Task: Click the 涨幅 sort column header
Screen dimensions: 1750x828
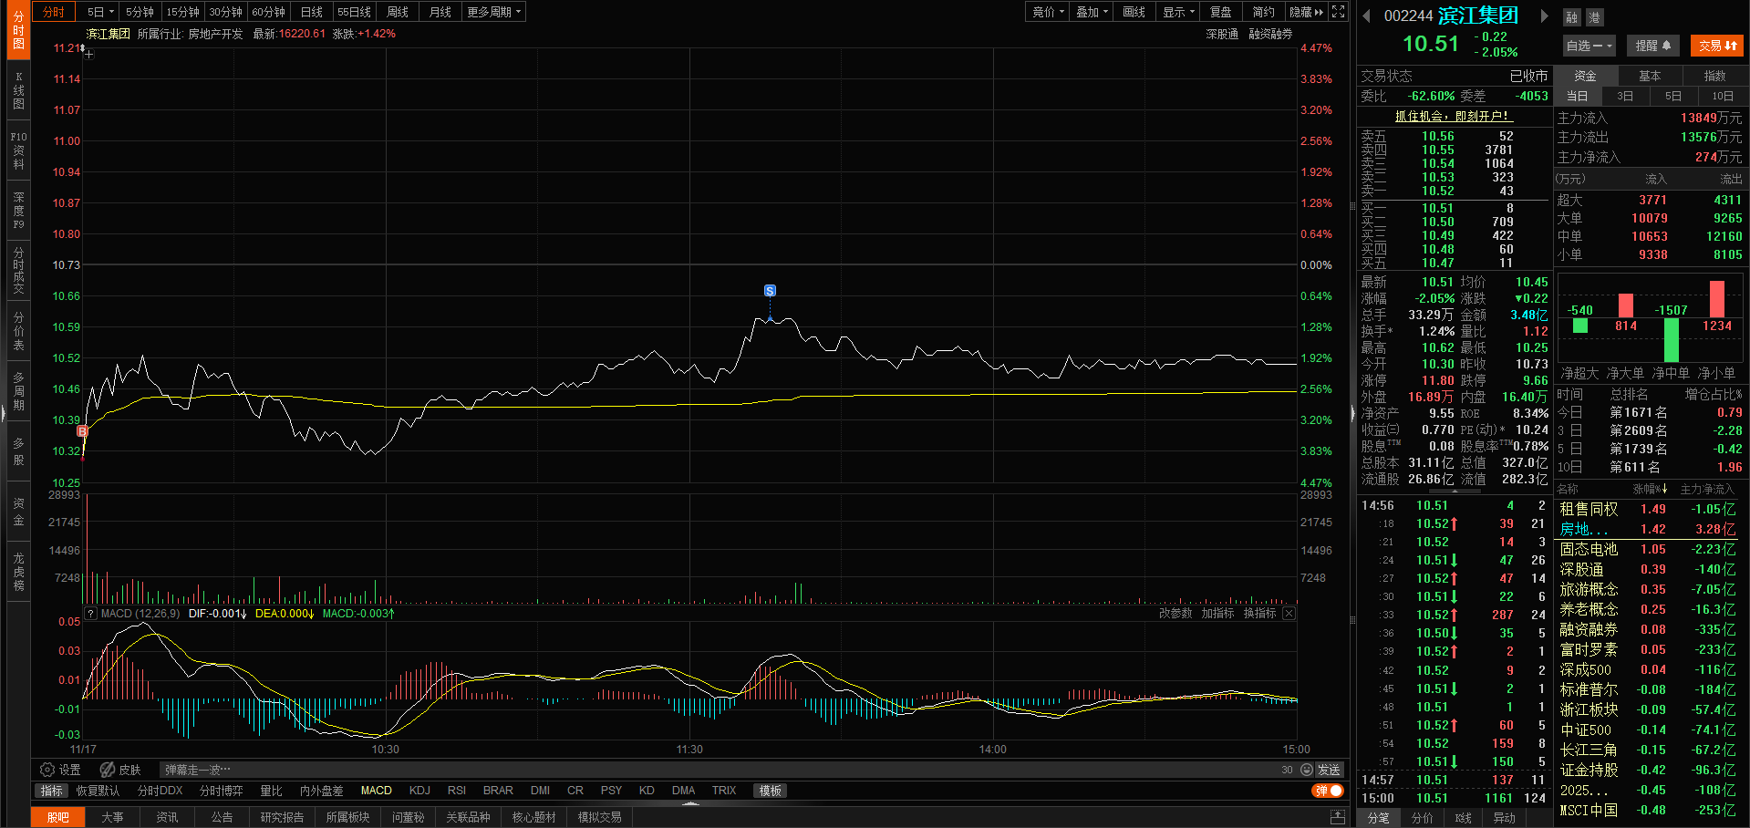Action: click(1650, 490)
